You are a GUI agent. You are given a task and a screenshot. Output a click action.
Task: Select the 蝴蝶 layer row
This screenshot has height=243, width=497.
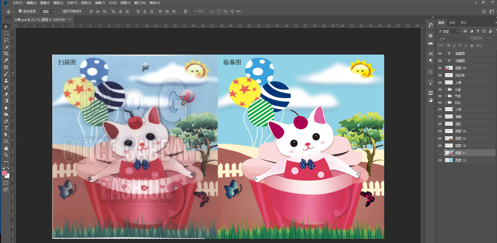coord(466,117)
